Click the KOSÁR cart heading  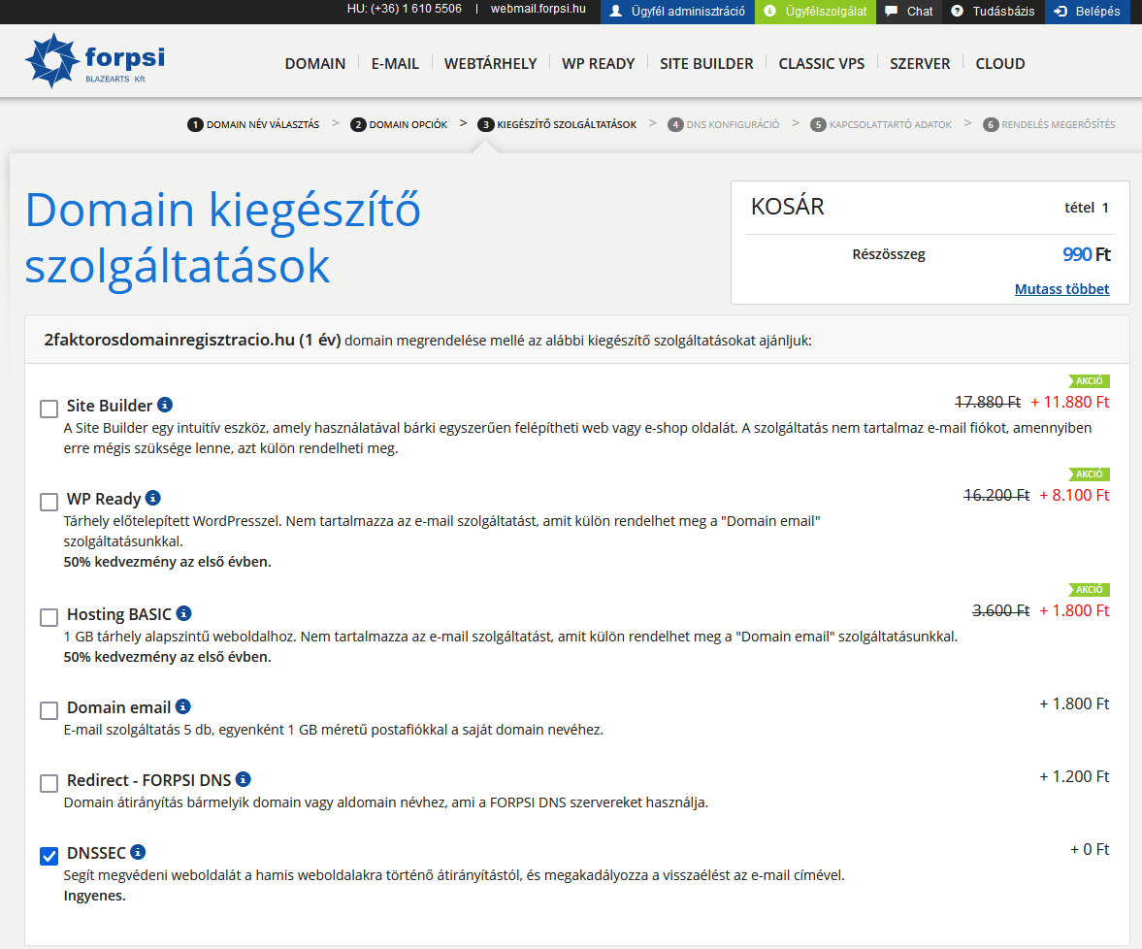click(x=787, y=207)
